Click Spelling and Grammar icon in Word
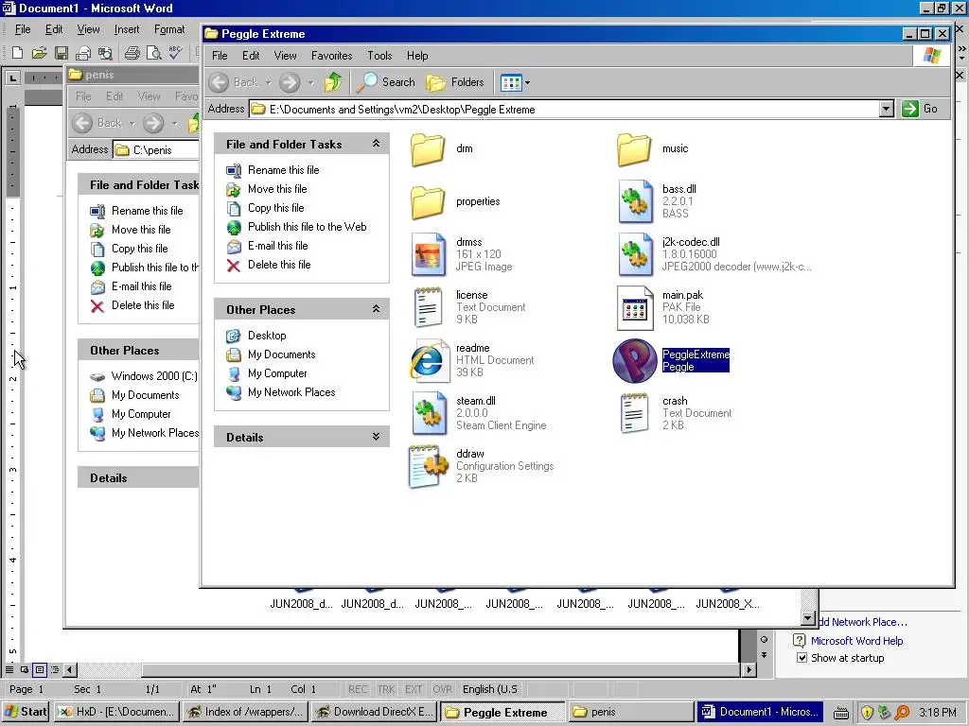 point(175,53)
